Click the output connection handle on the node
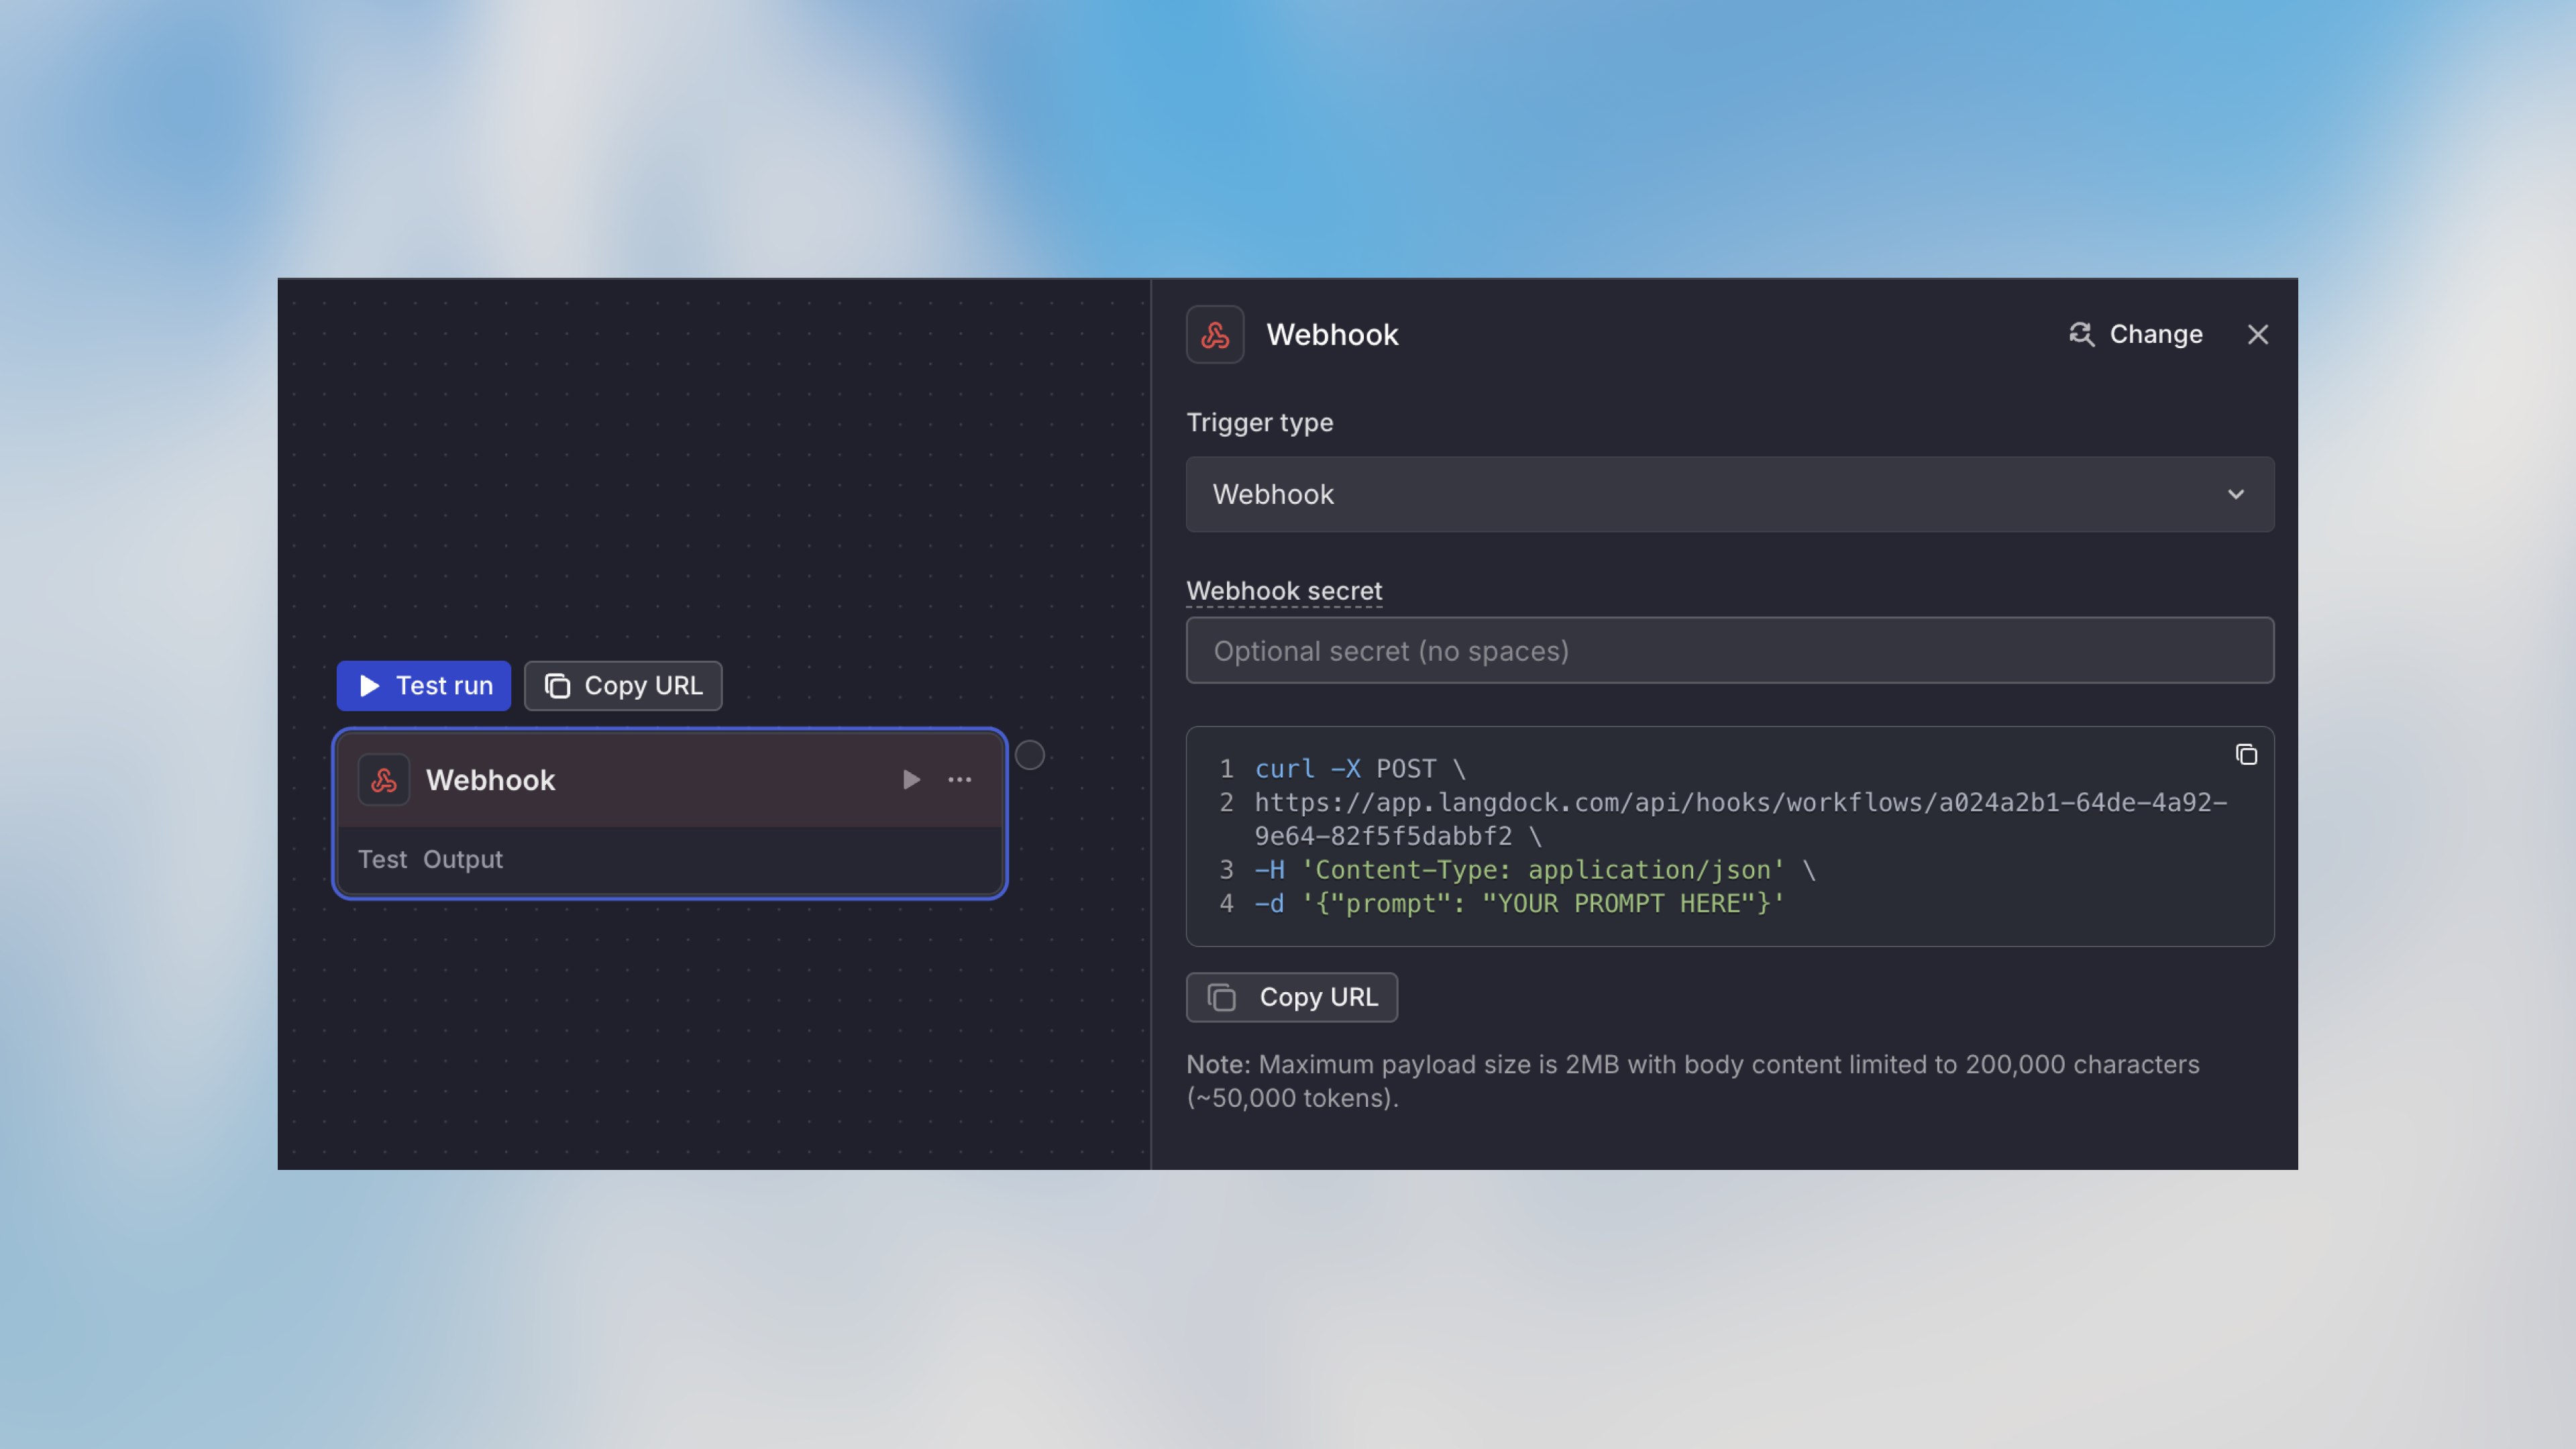 tap(1029, 755)
